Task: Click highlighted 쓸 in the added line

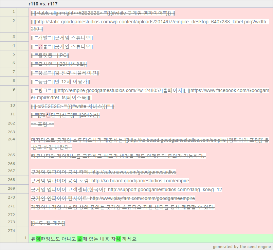Action: tap(80, 239)
